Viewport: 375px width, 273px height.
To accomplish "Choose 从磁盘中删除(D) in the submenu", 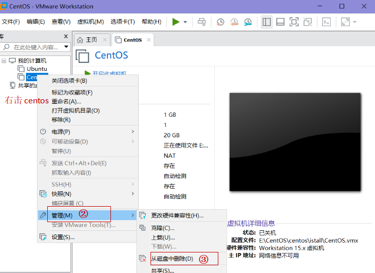I will tap(182, 259).
